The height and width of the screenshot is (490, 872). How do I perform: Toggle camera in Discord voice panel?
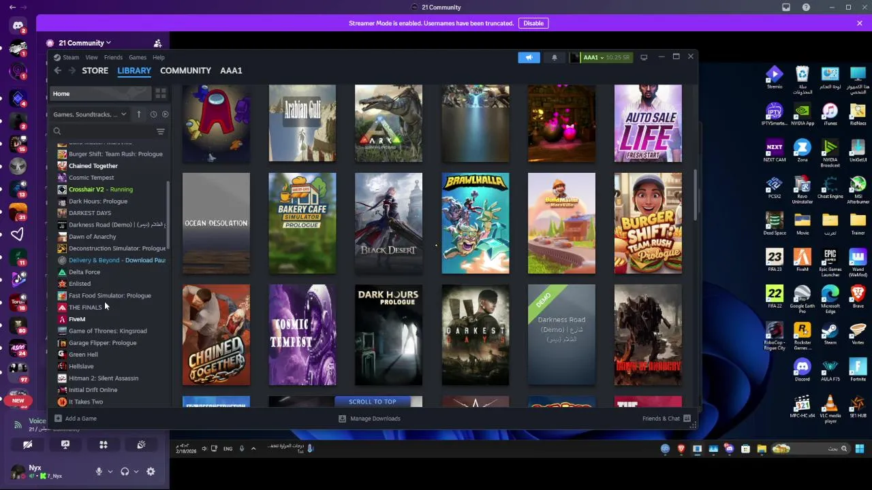click(x=27, y=444)
